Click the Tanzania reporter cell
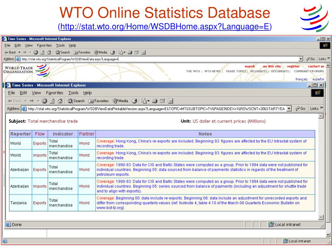The width and height of the screenshot is (332, 249). click(x=20, y=203)
